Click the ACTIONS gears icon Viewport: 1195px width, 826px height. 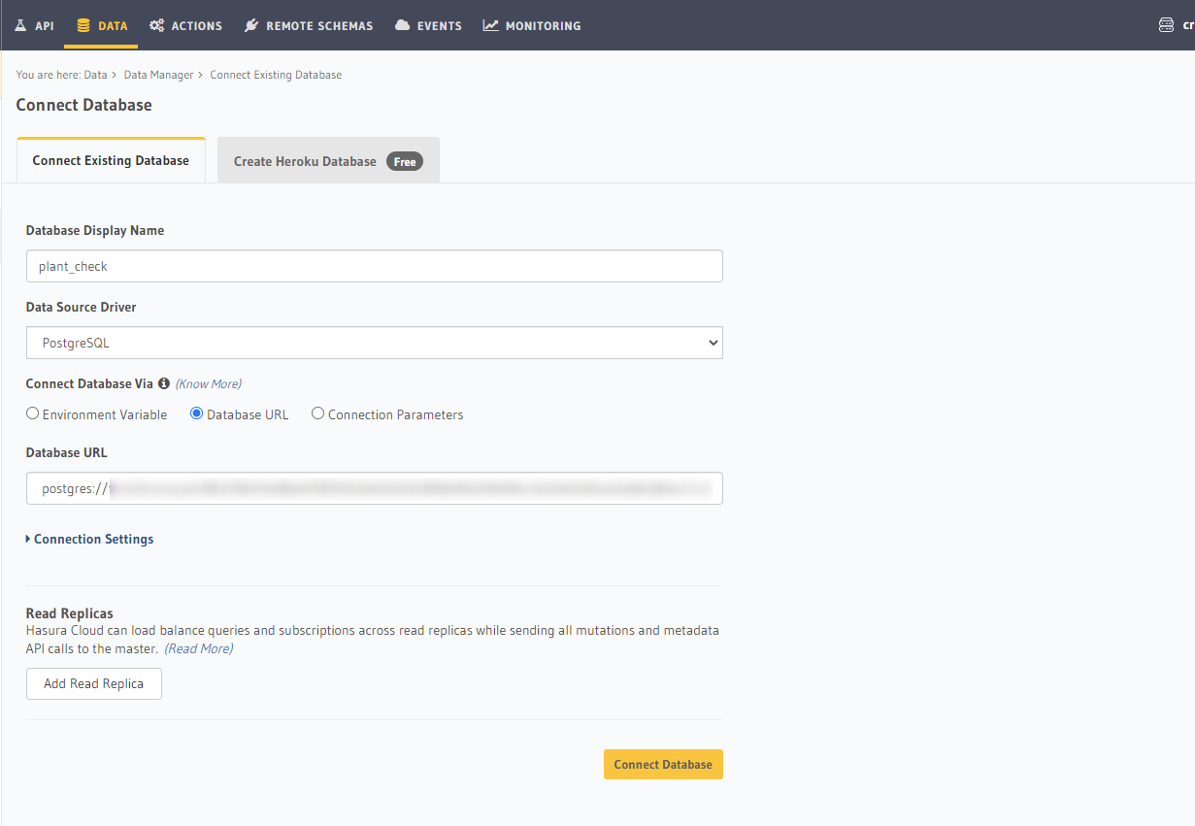click(157, 25)
